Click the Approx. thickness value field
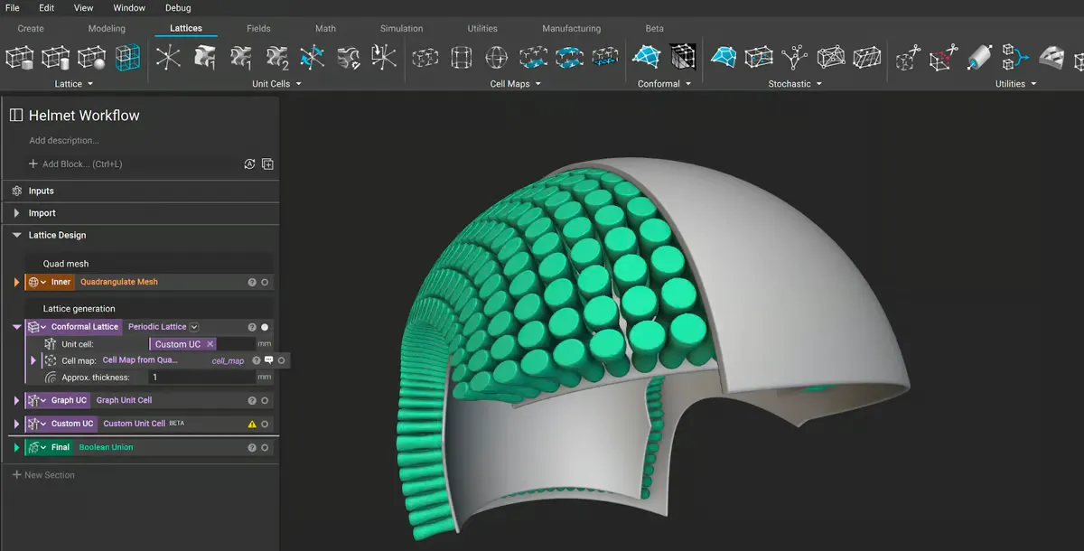The image size is (1084, 551). tap(202, 377)
